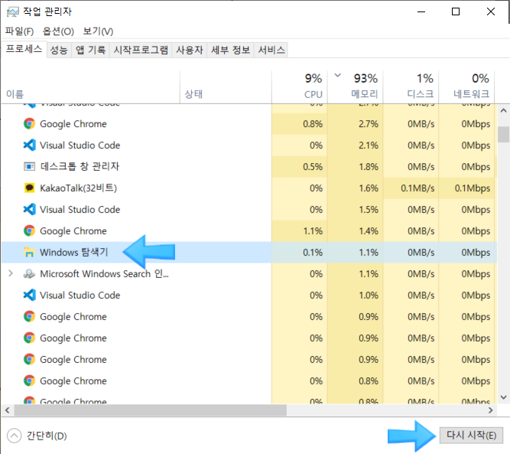Switch to the 성능 tab
The height and width of the screenshot is (454, 510).
59,50
